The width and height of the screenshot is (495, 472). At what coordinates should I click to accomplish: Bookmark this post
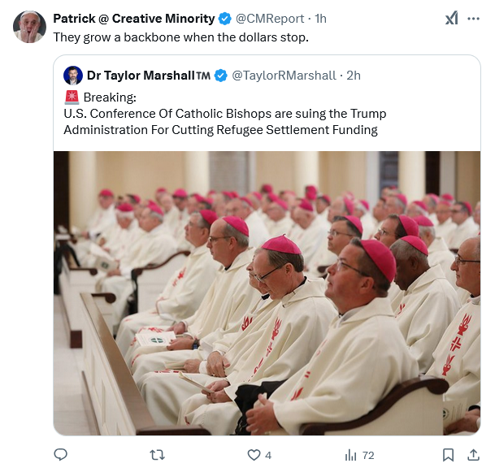tap(448, 455)
